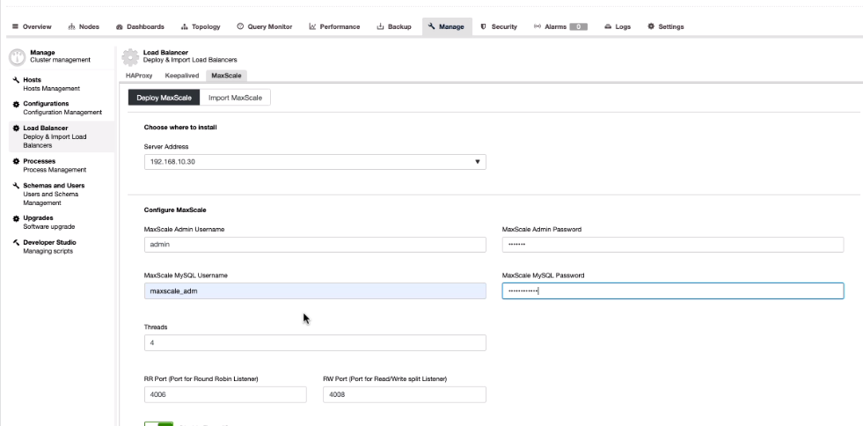Click the Deploy MaxScale button
Viewport: 863px width, 426px height.
coord(164,98)
